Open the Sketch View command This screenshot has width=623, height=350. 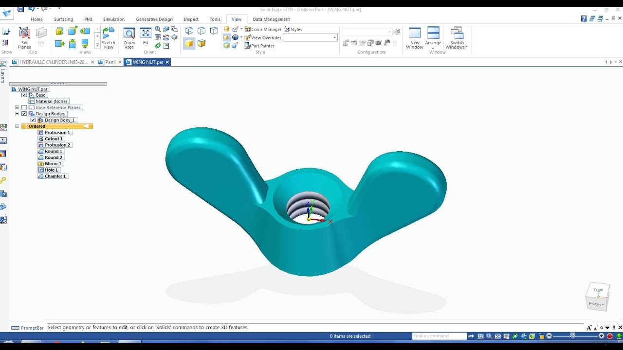(x=109, y=38)
